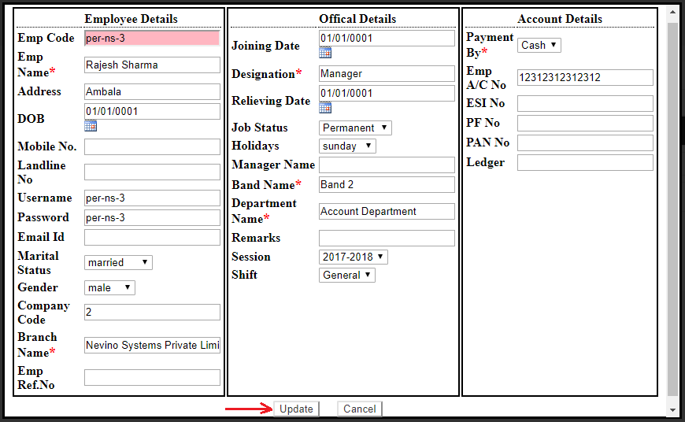Click the Email Id input box
685x422 pixels.
point(152,238)
